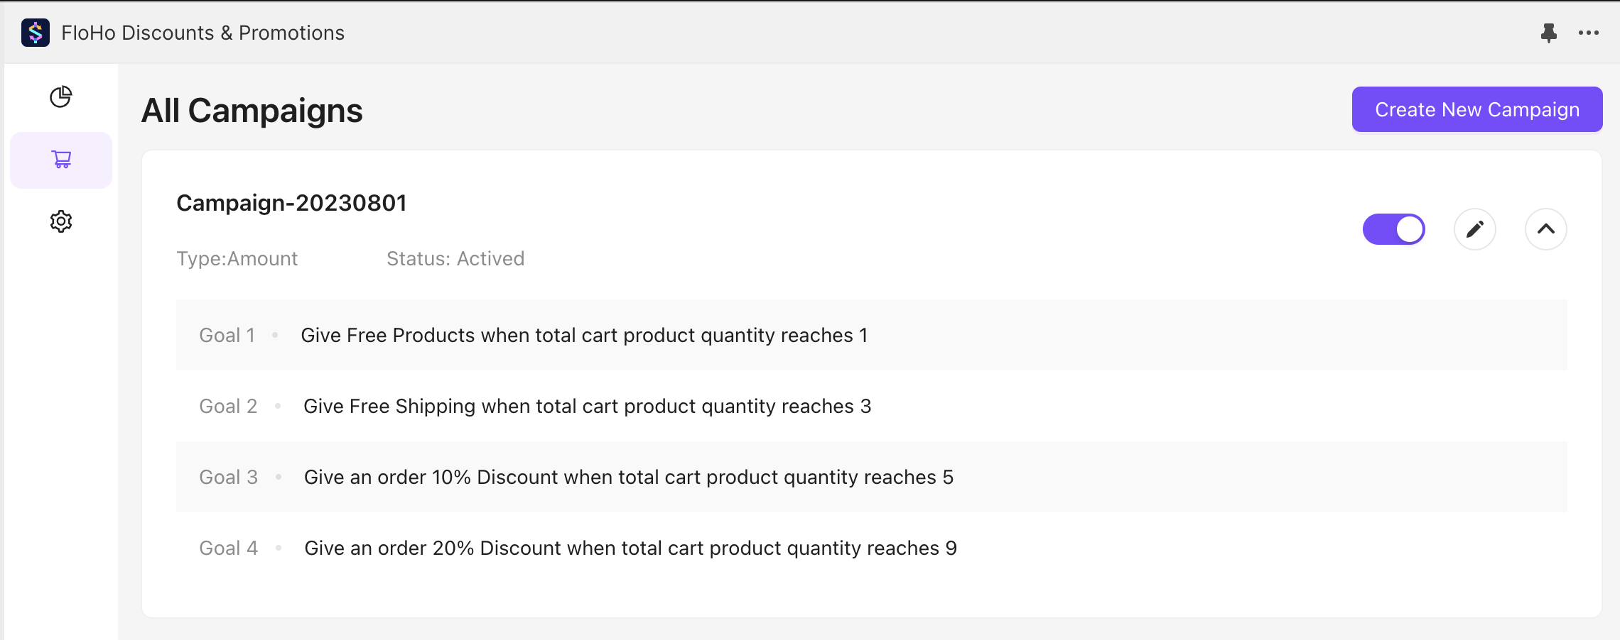Select the Give Free Shipping goal description
This screenshot has height=640, width=1620.
tap(587, 406)
